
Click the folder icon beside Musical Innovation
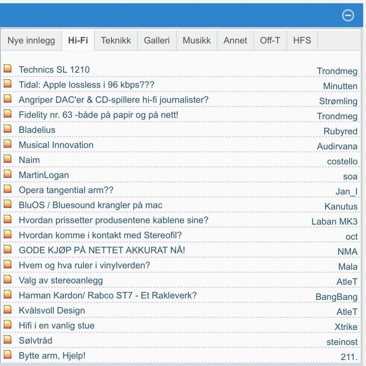(x=8, y=143)
